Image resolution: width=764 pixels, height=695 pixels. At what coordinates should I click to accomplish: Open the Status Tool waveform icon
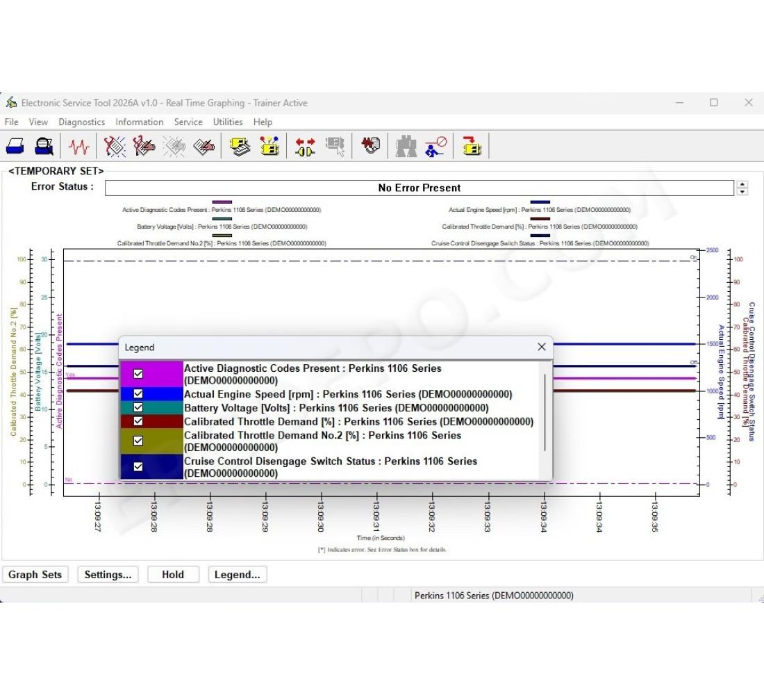click(x=79, y=146)
